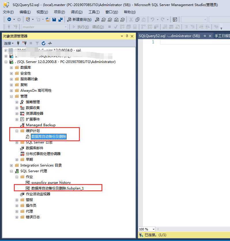Screen dimensions: 230x241
Task: Click the DMX query icon
Action: click(110, 20)
